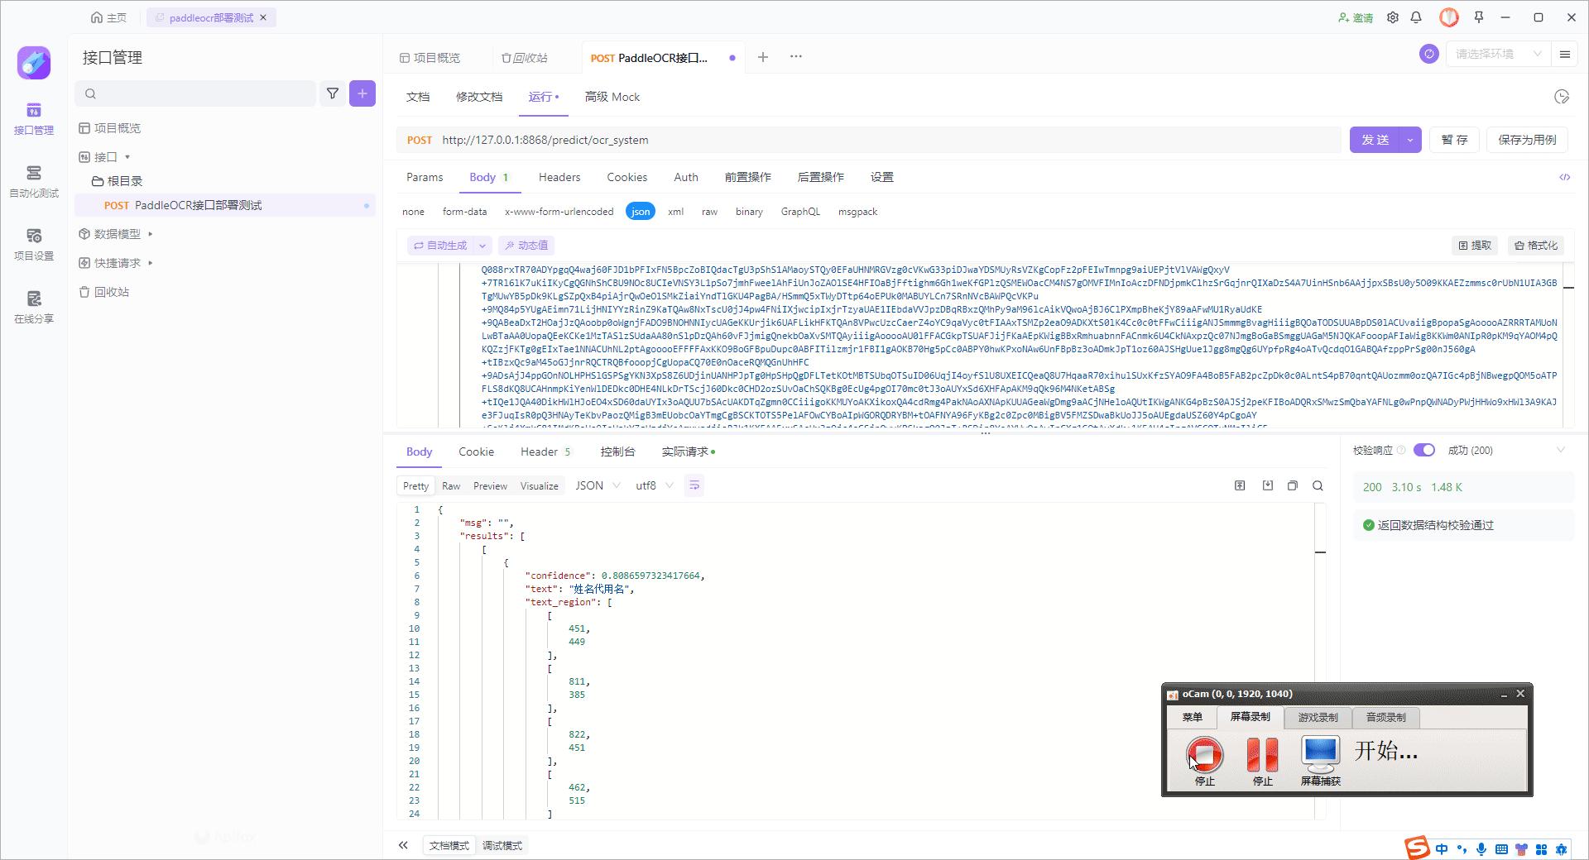The height and width of the screenshot is (860, 1589).
Task: Open the Sogou soft keyboard icon
Action: click(x=1500, y=849)
